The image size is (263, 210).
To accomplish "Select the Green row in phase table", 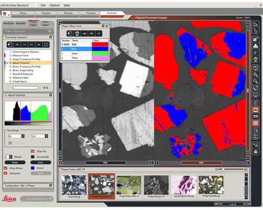I will click(85, 54).
